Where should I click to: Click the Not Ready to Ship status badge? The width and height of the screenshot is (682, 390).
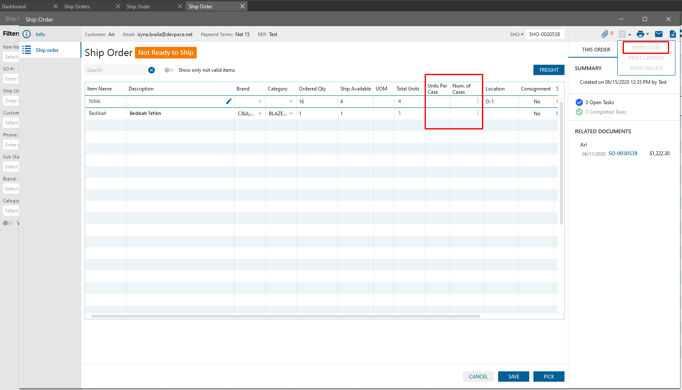(x=166, y=53)
